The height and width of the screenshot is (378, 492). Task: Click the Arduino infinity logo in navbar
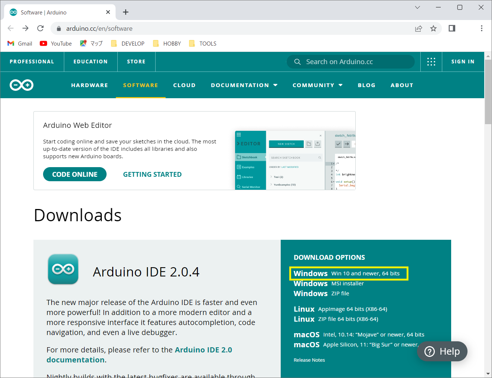22,85
